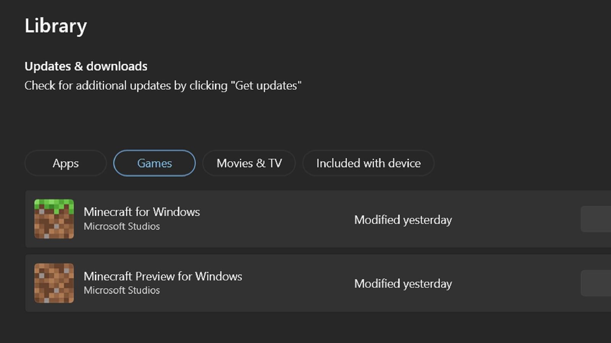This screenshot has height=343, width=611.
Task: Click the Get updates instruction text
Action: 163,85
